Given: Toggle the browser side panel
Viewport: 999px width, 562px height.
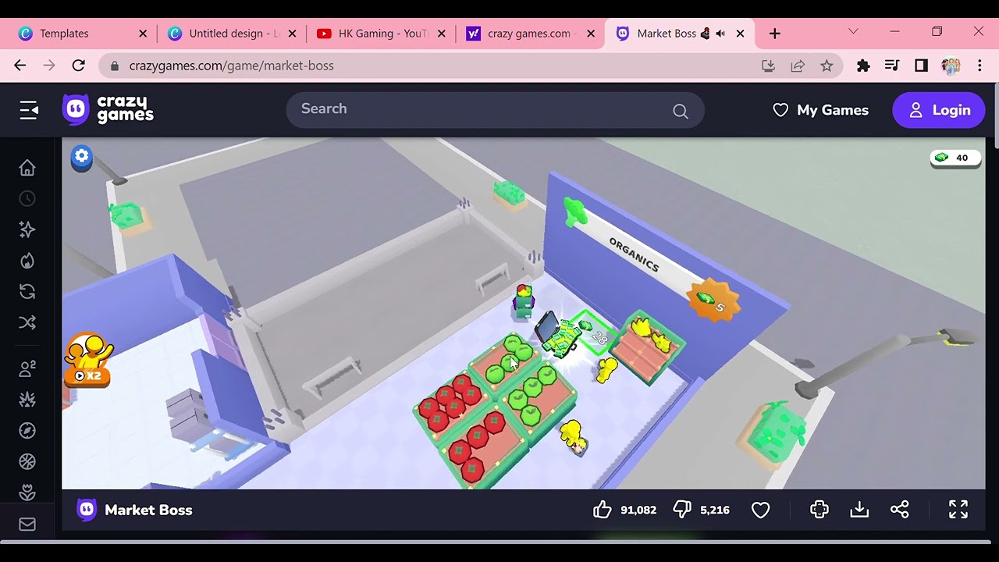Looking at the screenshot, I should tap(921, 66).
